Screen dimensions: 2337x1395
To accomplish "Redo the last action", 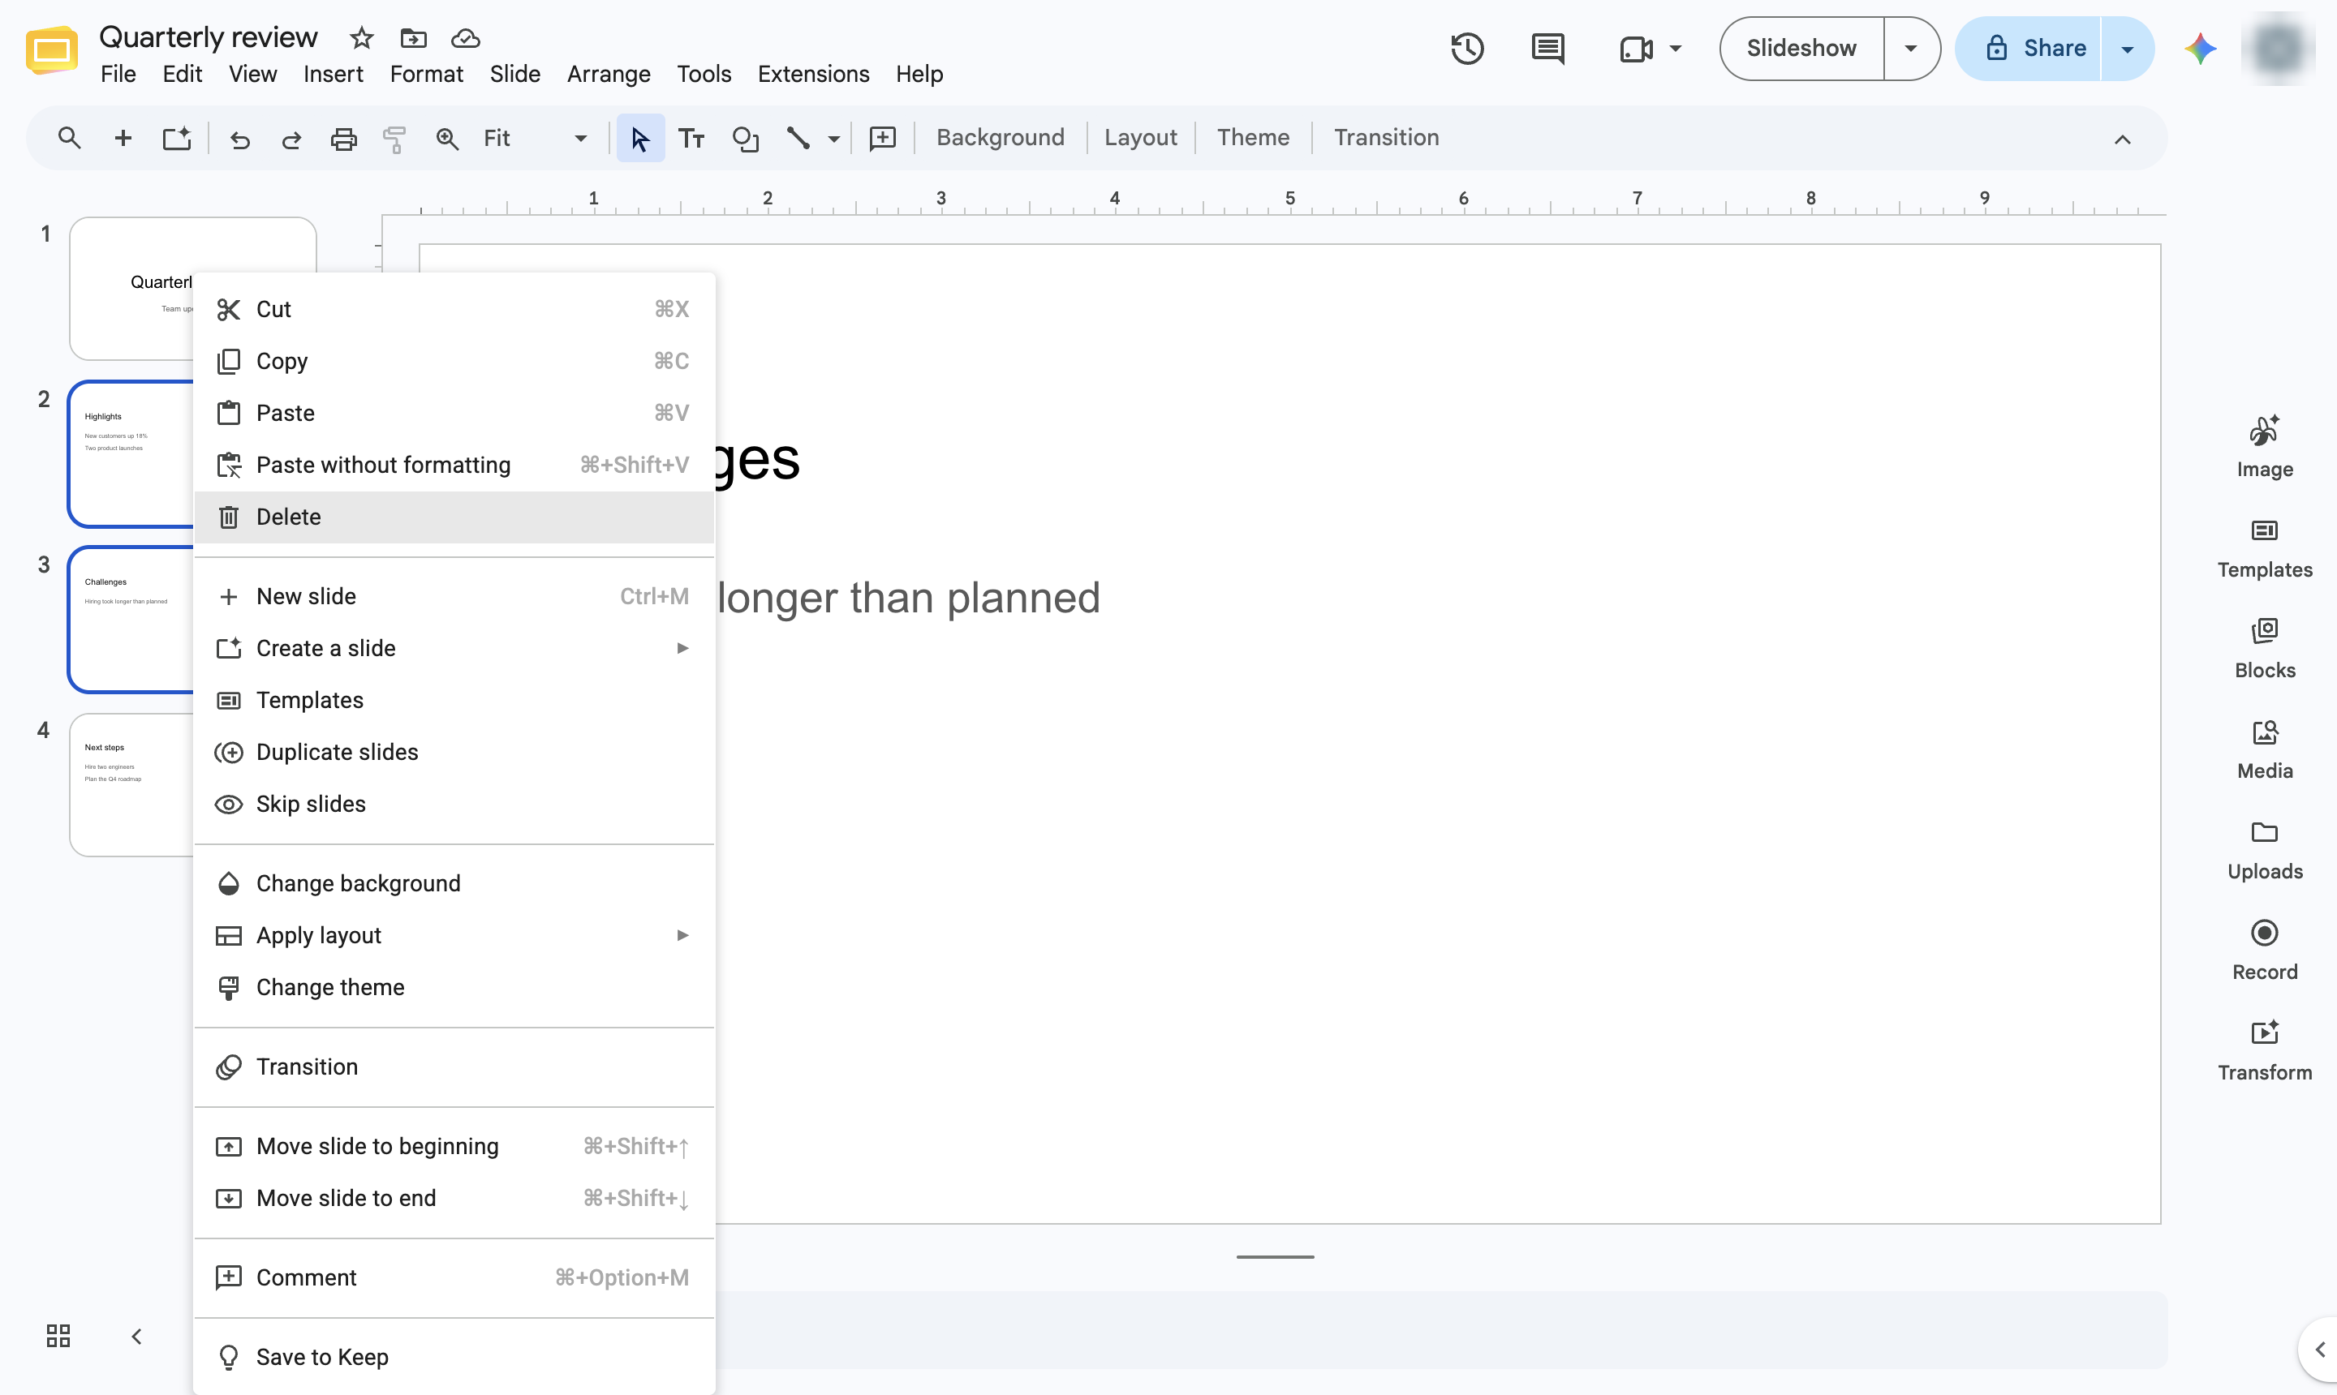I will [291, 139].
